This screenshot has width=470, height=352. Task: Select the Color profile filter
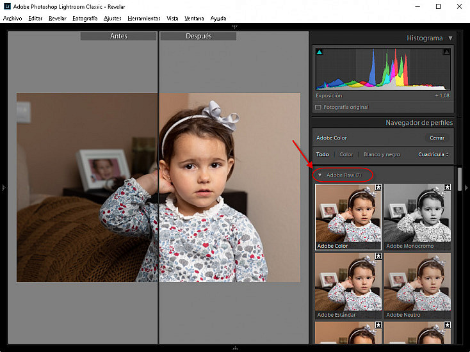(346, 154)
